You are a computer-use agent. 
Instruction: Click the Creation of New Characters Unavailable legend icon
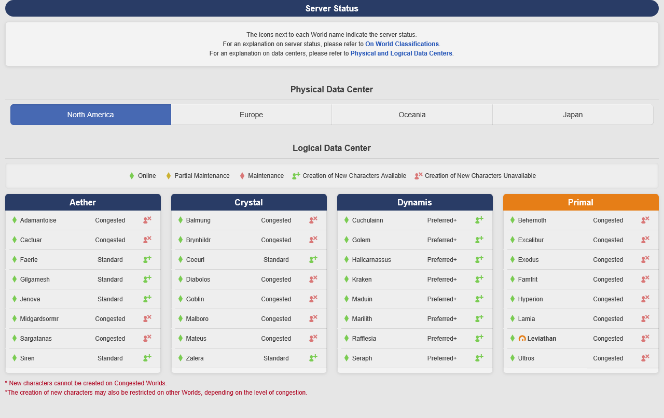pos(419,176)
